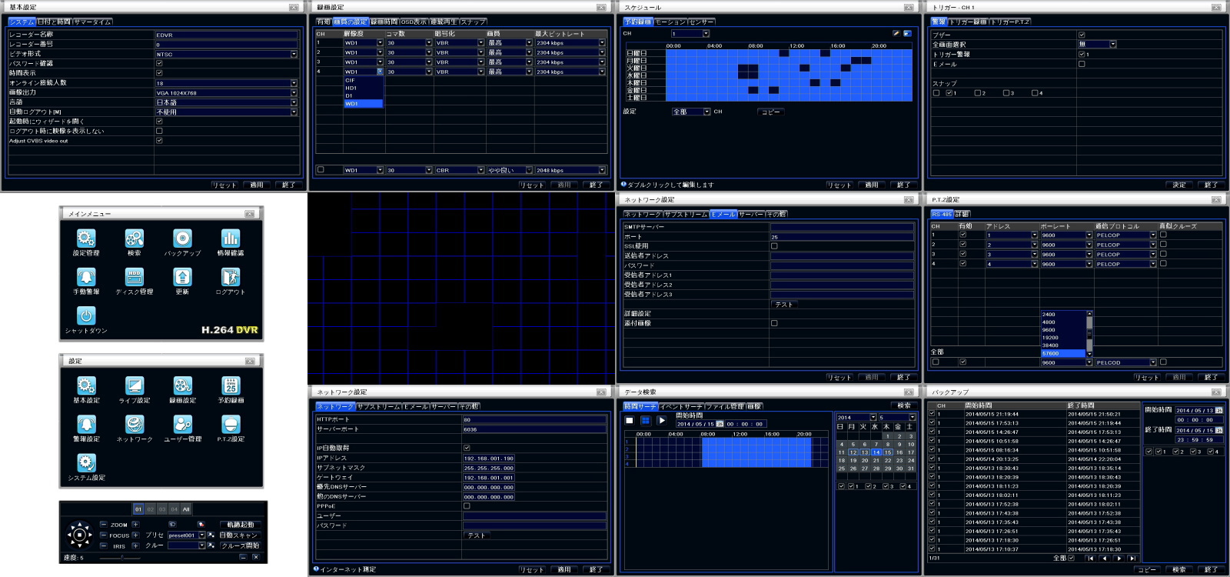Screen dimensions: 1230x577
Task: Open the ライブ設定 monitor icon
Action: click(135, 385)
